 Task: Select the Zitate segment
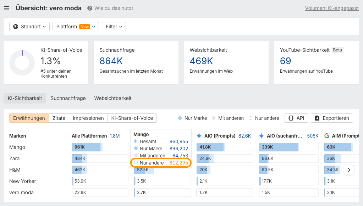pos(59,118)
